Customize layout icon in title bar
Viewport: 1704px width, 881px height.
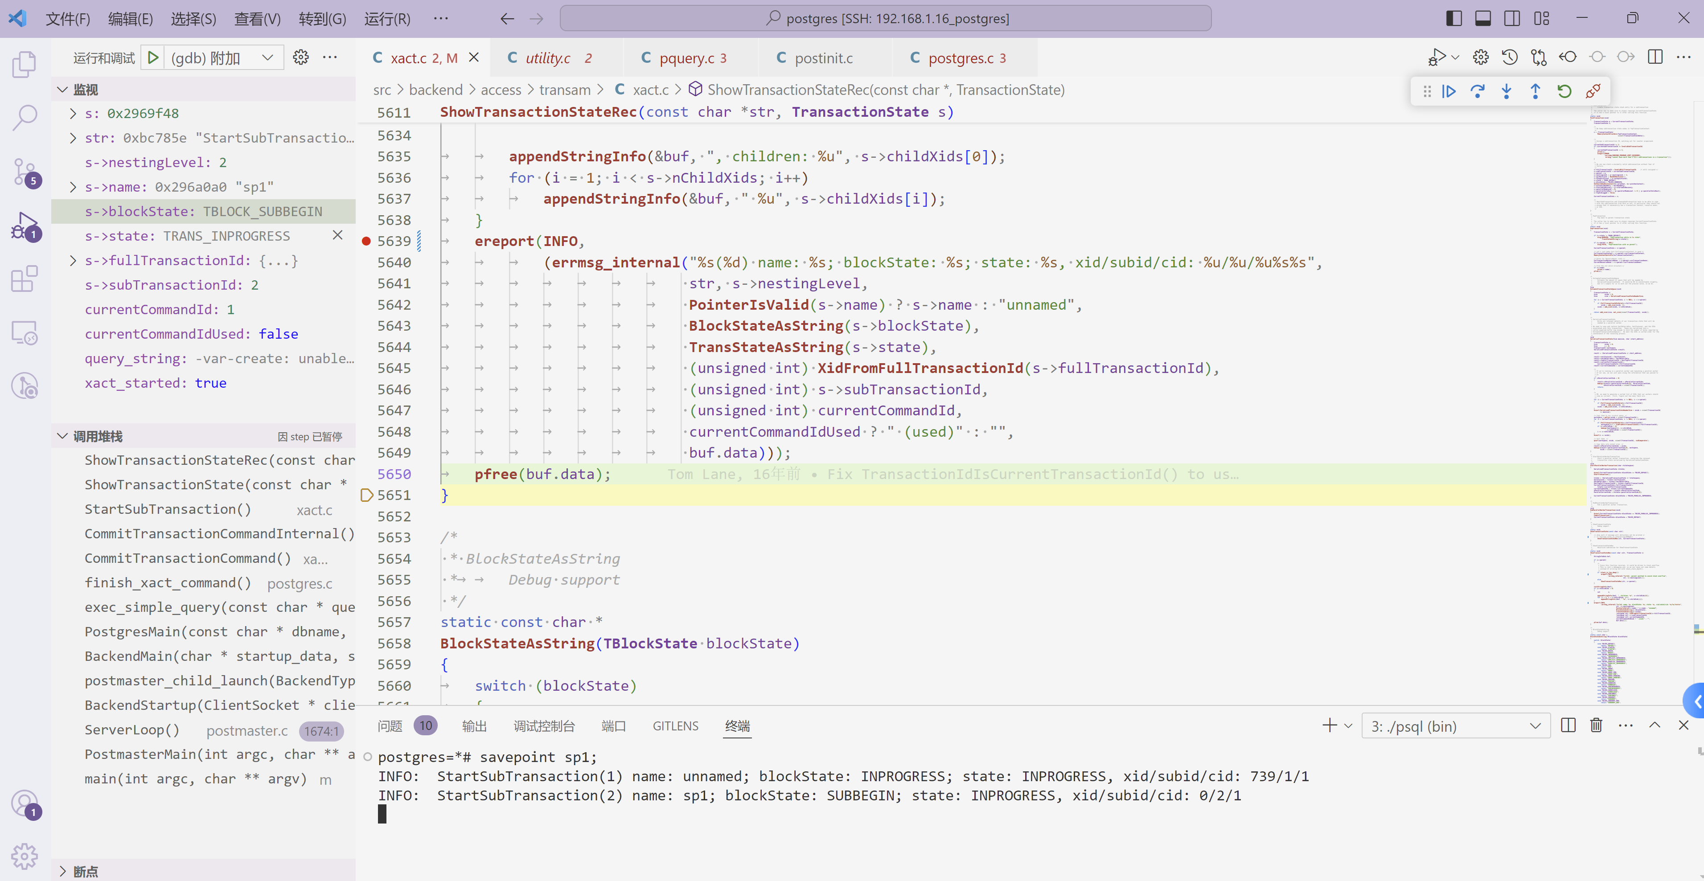[1541, 19]
